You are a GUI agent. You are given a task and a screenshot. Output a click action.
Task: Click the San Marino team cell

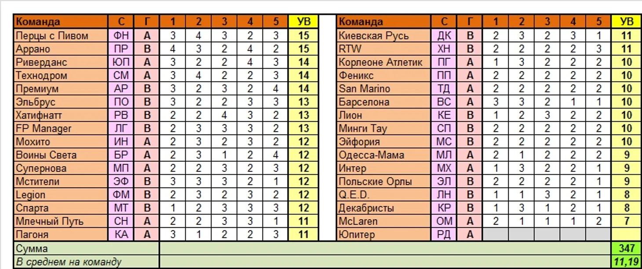click(x=384, y=88)
